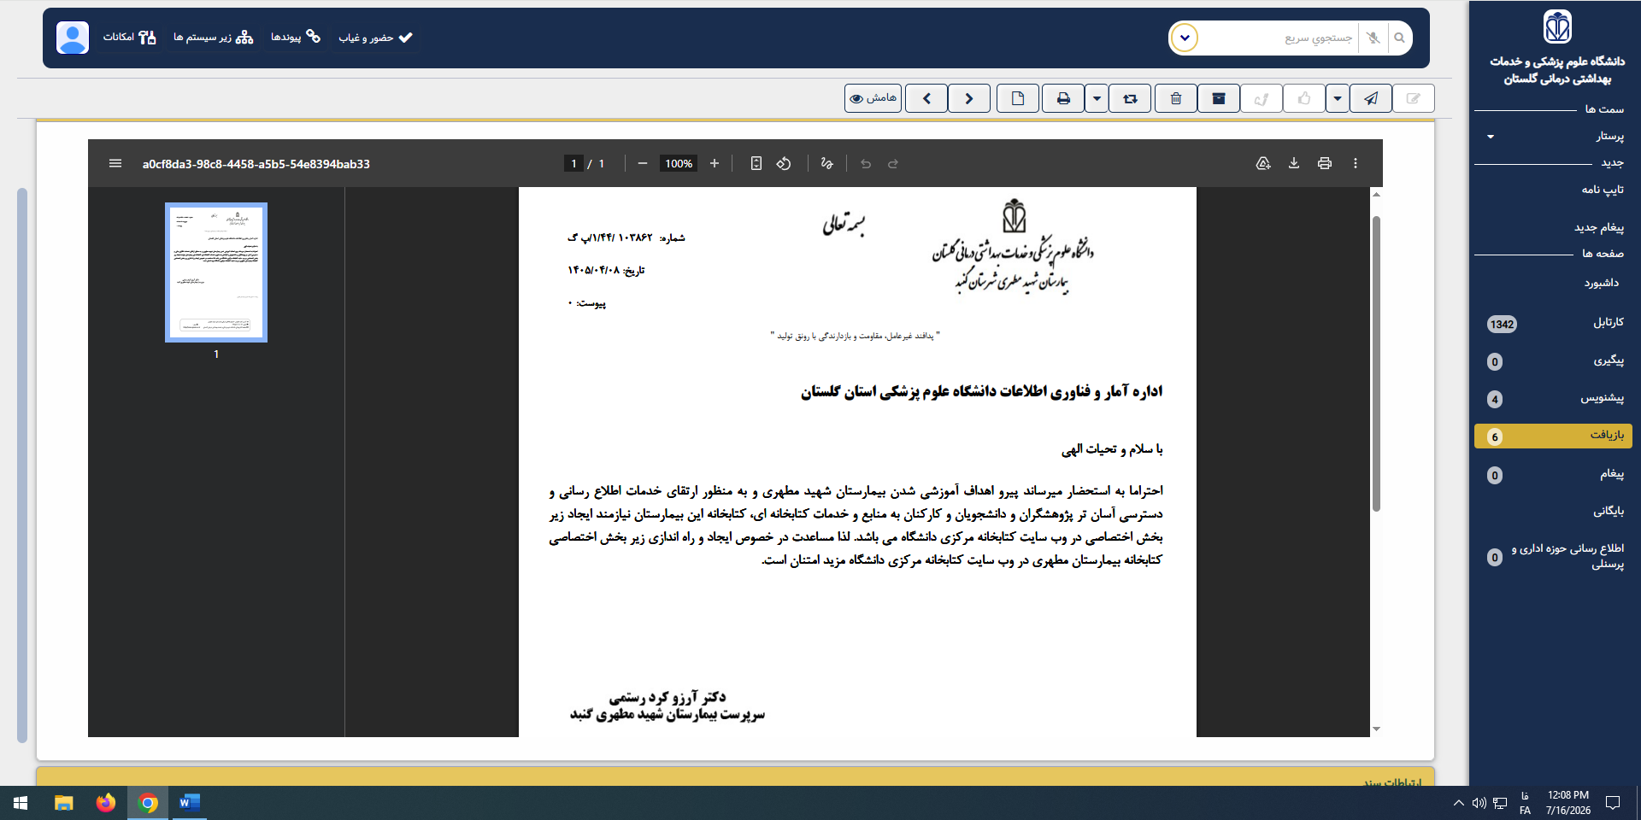Go to next letter with right chevron

click(969, 98)
